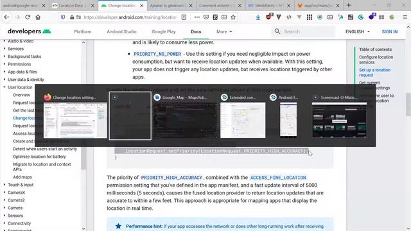Screen dimensions: 411x231
Task: Go back to the previous page
Action: click(x=7, y=17)
